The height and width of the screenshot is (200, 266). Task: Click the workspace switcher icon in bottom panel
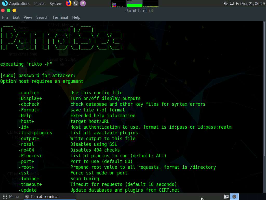tap(226, 197)
